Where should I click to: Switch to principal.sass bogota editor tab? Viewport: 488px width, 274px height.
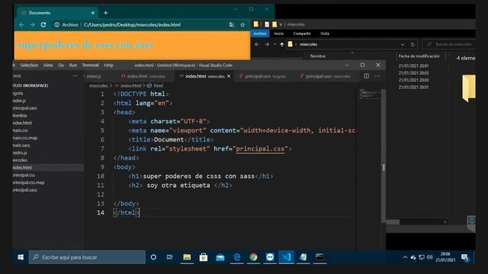click(265, 76)
